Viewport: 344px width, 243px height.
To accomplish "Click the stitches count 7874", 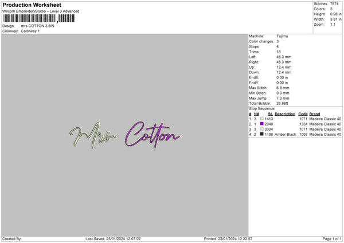I will [334, 4].
